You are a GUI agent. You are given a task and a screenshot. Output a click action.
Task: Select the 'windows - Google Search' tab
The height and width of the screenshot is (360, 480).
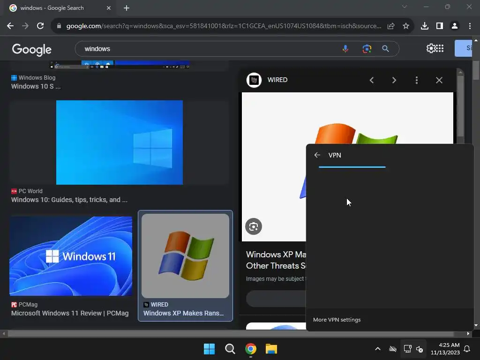click(60, 8)
